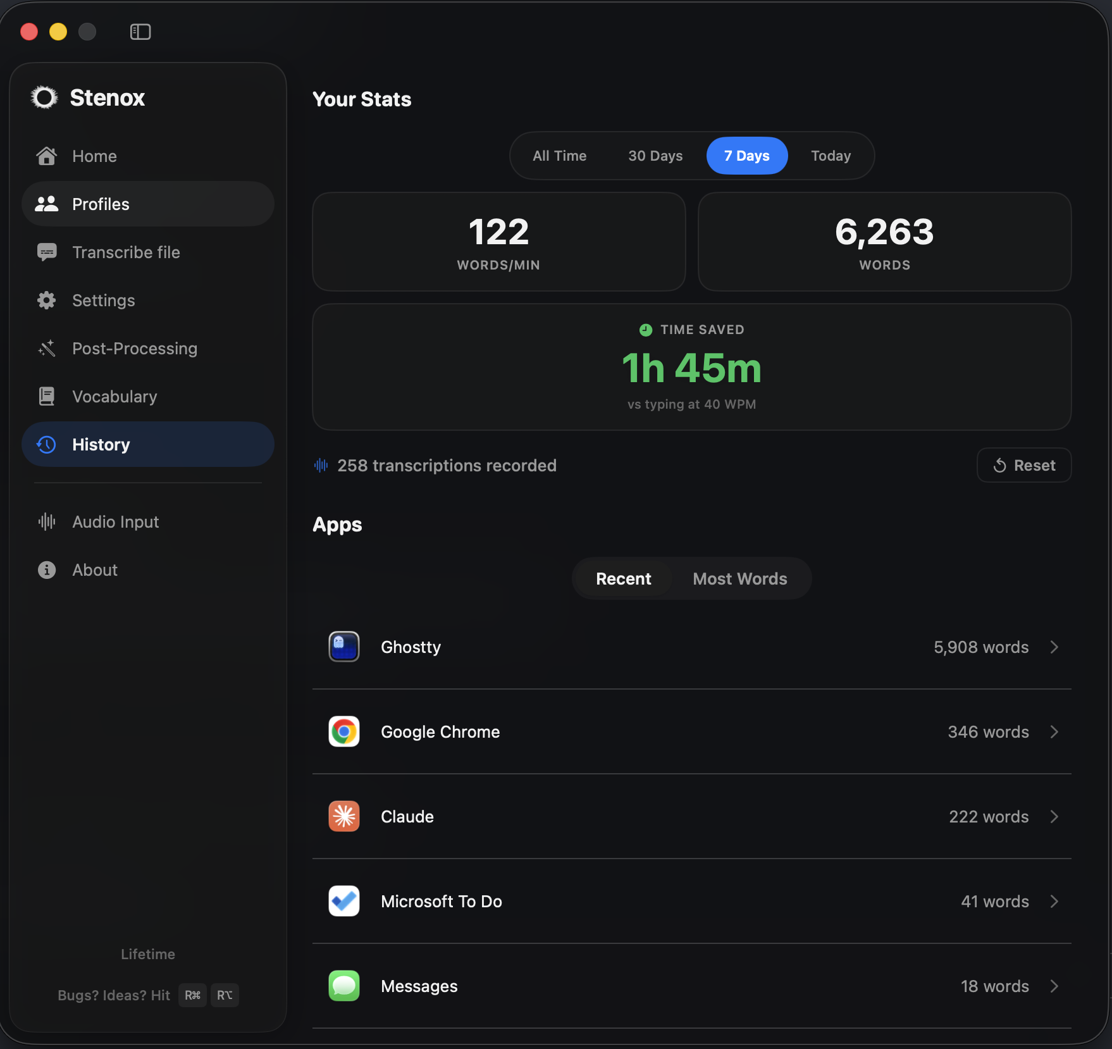
Task: Click the "18 words" count
Action: click(995, 986)
